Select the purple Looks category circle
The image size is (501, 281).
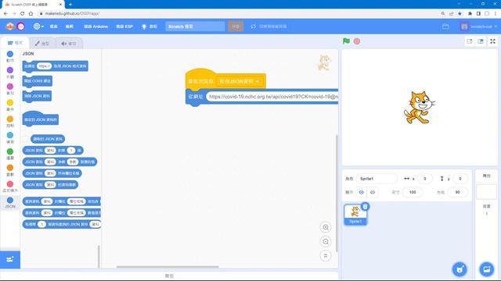coord(10,70)
